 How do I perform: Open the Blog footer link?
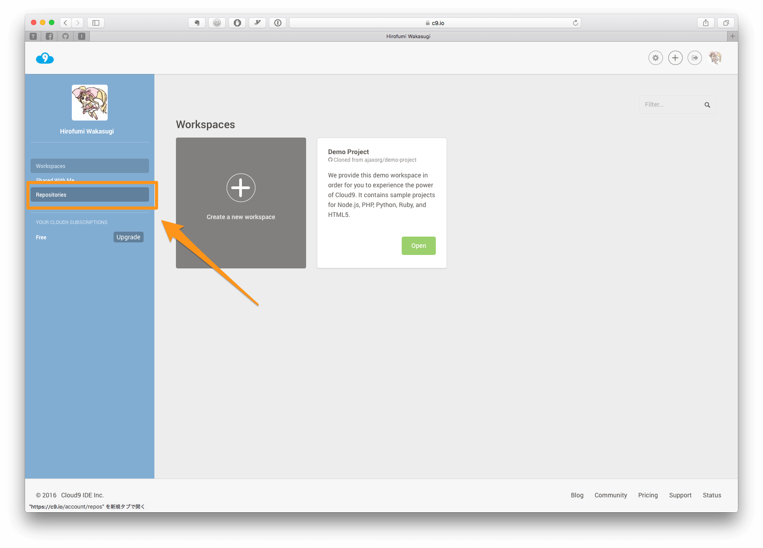[577, 495]
